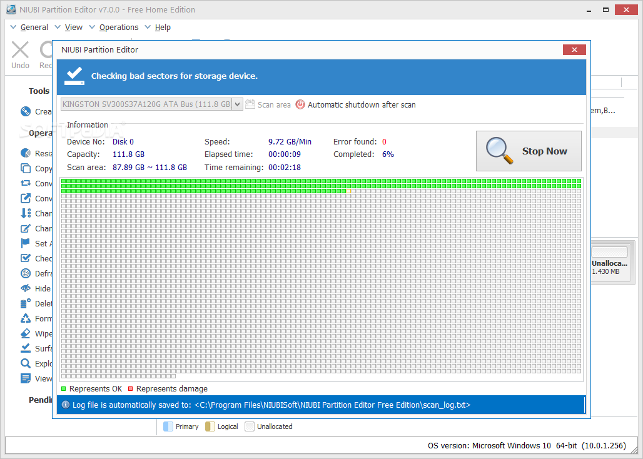Choose the Format recycle-arrows icon
Screen dimensions: 643x459
coord(26,319)
